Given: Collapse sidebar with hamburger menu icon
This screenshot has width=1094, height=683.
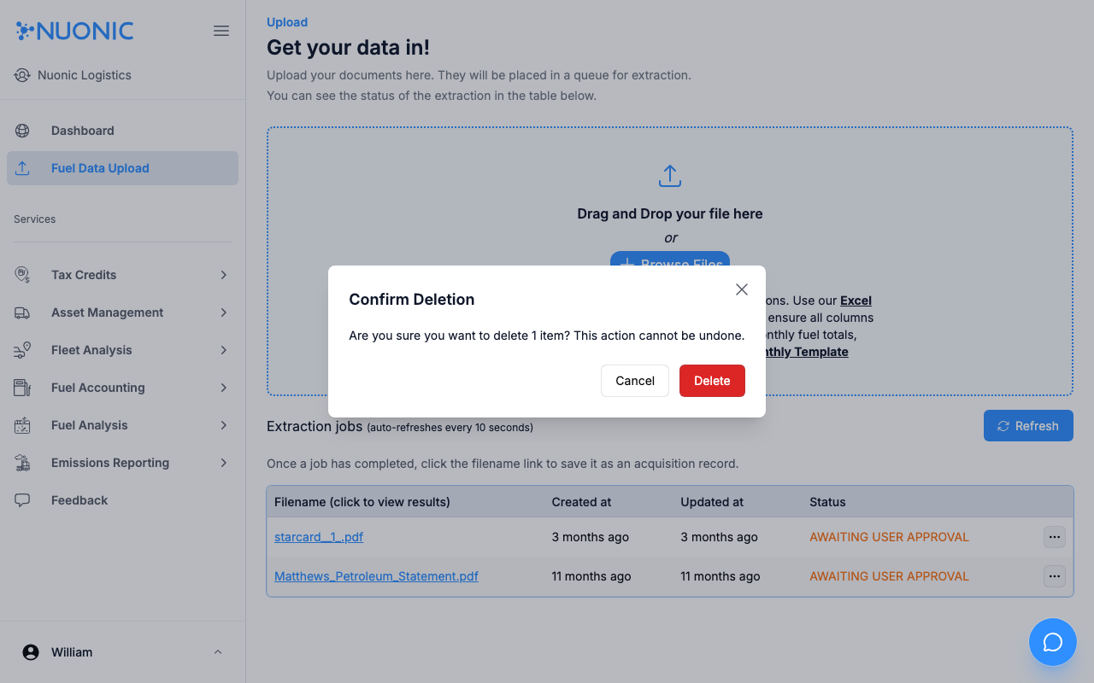Looking at the screenshot, I should (221, 31).
